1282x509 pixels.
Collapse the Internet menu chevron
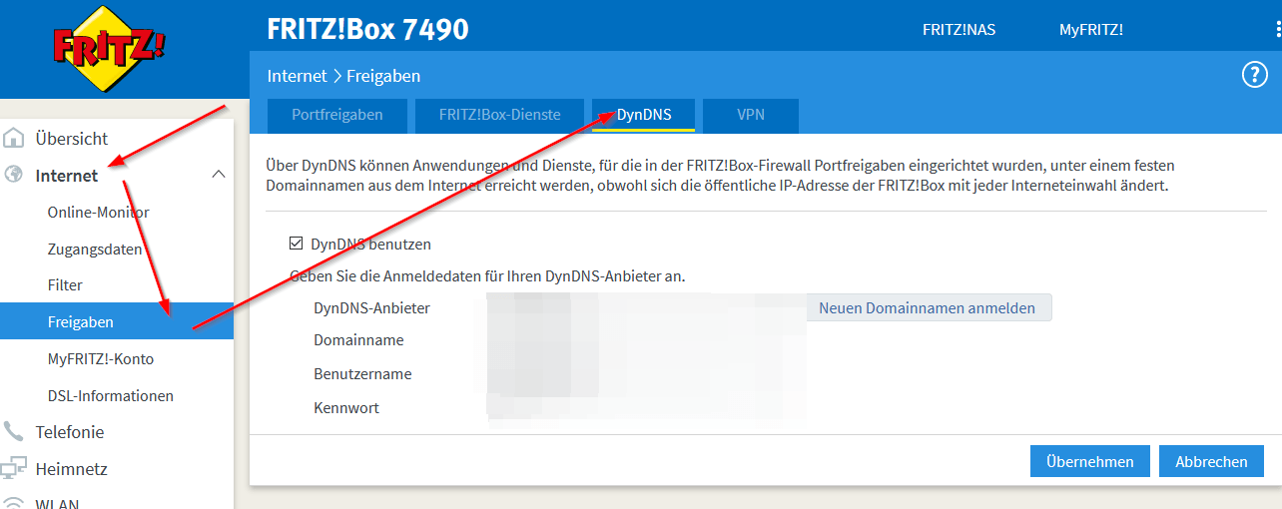click(219, 176)
